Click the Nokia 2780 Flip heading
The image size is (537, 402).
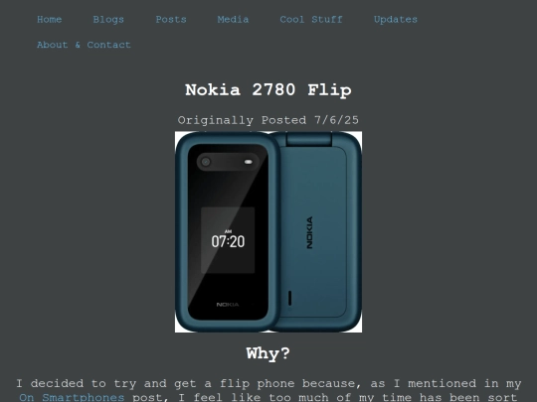coord(268,90)
